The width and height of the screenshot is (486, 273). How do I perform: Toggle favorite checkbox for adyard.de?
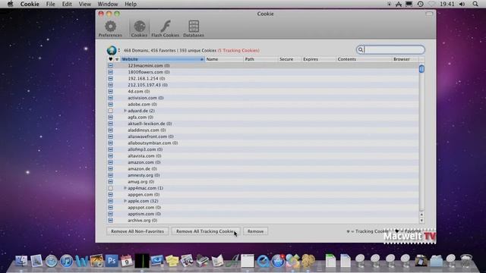point(110,111)
